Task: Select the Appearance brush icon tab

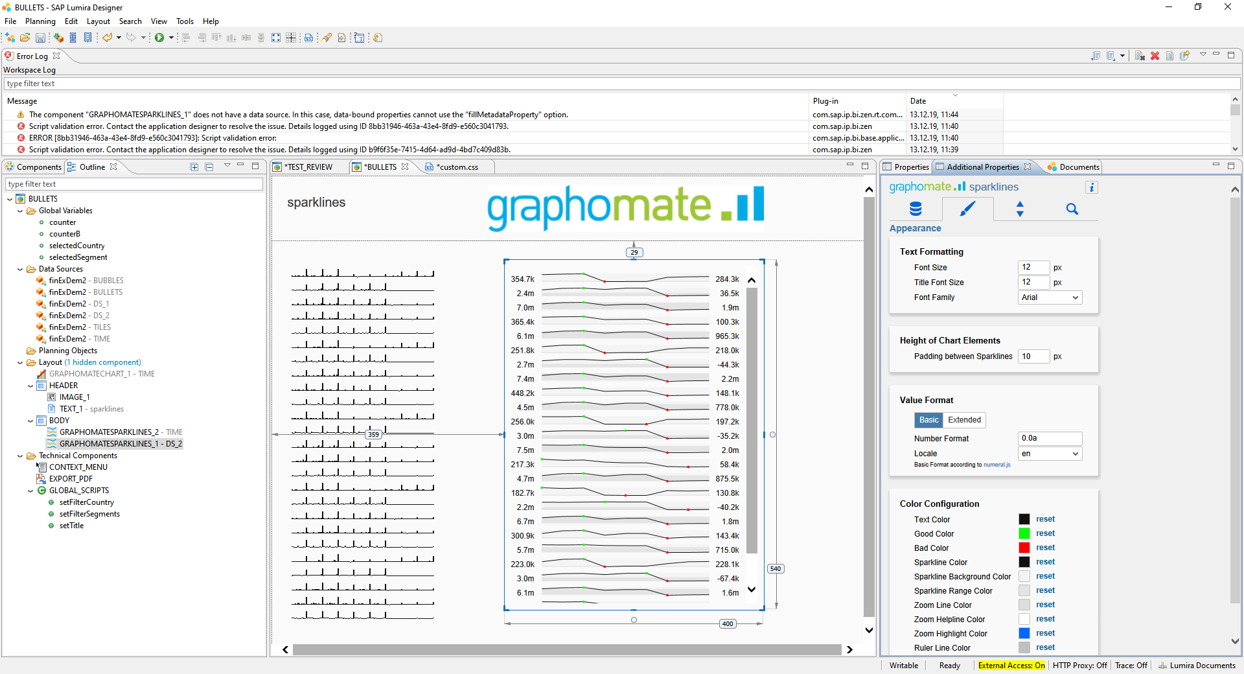Action: pyautogui.click(x=967, y=209)
